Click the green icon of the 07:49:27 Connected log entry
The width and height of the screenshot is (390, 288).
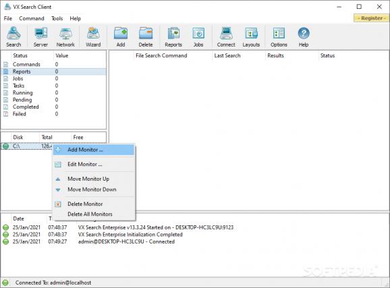[x=5, y=241]
